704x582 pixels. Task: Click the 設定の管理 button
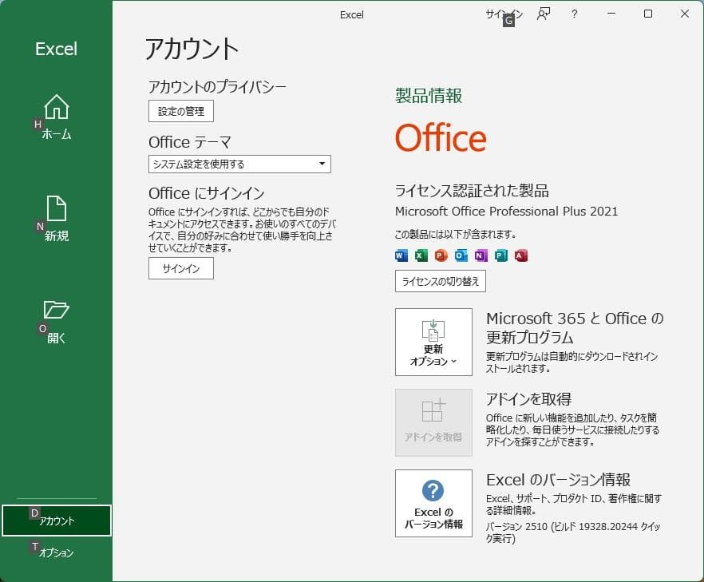pyautogui.click(x=181, y=111)
